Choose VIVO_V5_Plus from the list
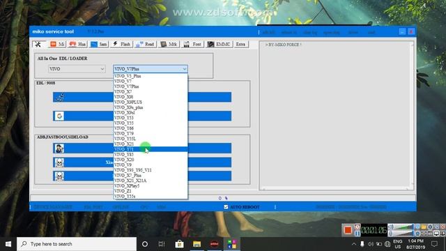The image size is (446, 251). [x=151, y=76]
